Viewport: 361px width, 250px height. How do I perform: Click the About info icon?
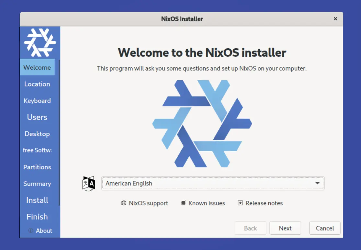coord(31,231)
